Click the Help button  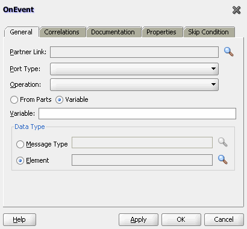click(x=19, y=219)
